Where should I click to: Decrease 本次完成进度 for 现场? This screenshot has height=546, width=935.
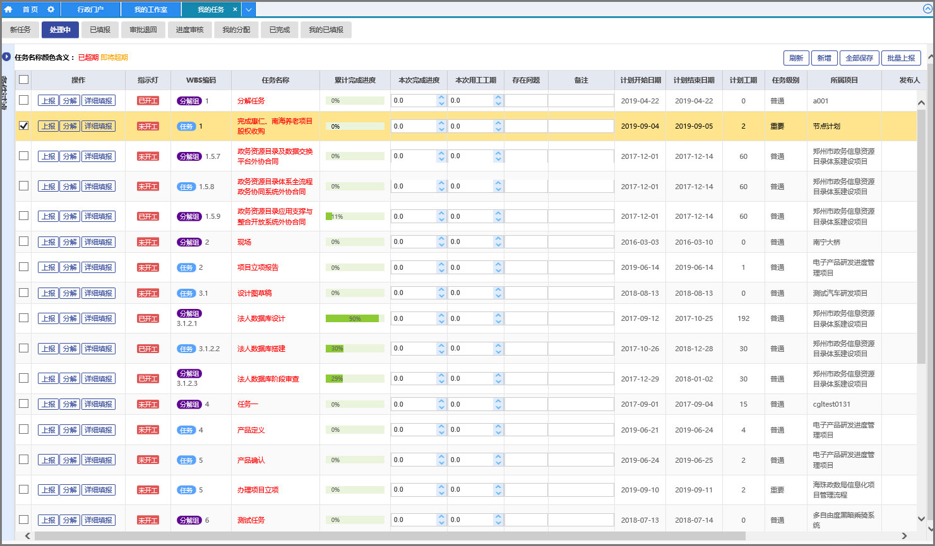pyautogui.click(x=441, y=245)
